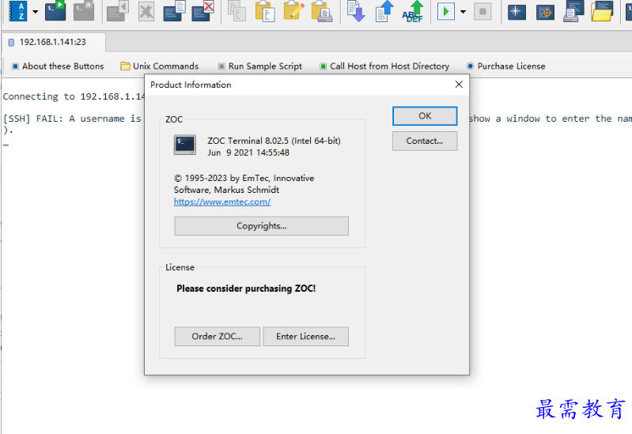Click the Order ZOC... button
Viewport: 632px width, 434px height.
[x=218, y=337]
